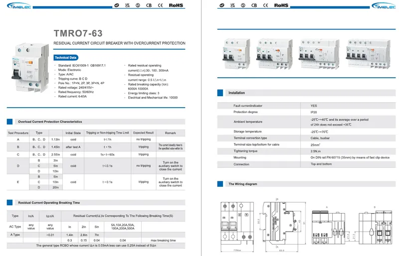Click the CB mark in the right page header
The height and width of the screenshot is (256, 399).
click(x=254, y=5)
